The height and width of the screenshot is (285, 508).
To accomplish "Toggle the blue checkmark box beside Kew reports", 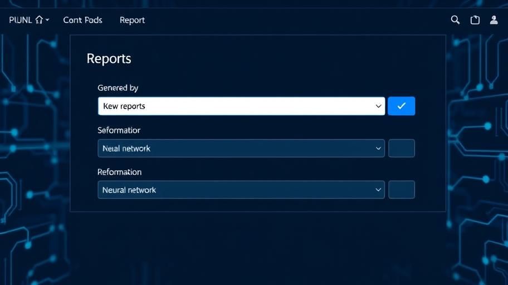I will pos(401,106).
